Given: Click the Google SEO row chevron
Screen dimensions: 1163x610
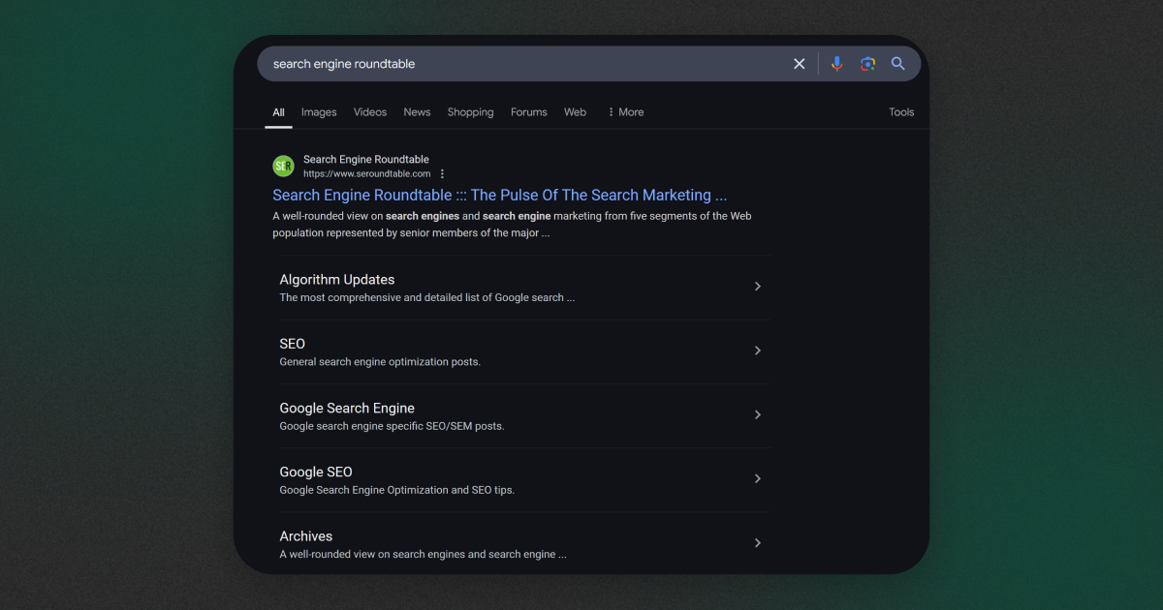Looking at the screenshot, I should pos(758,478).
